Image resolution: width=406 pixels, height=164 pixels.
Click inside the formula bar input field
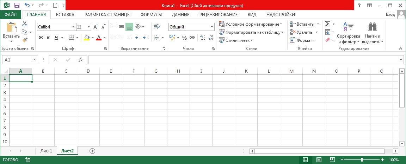(244, 60)
